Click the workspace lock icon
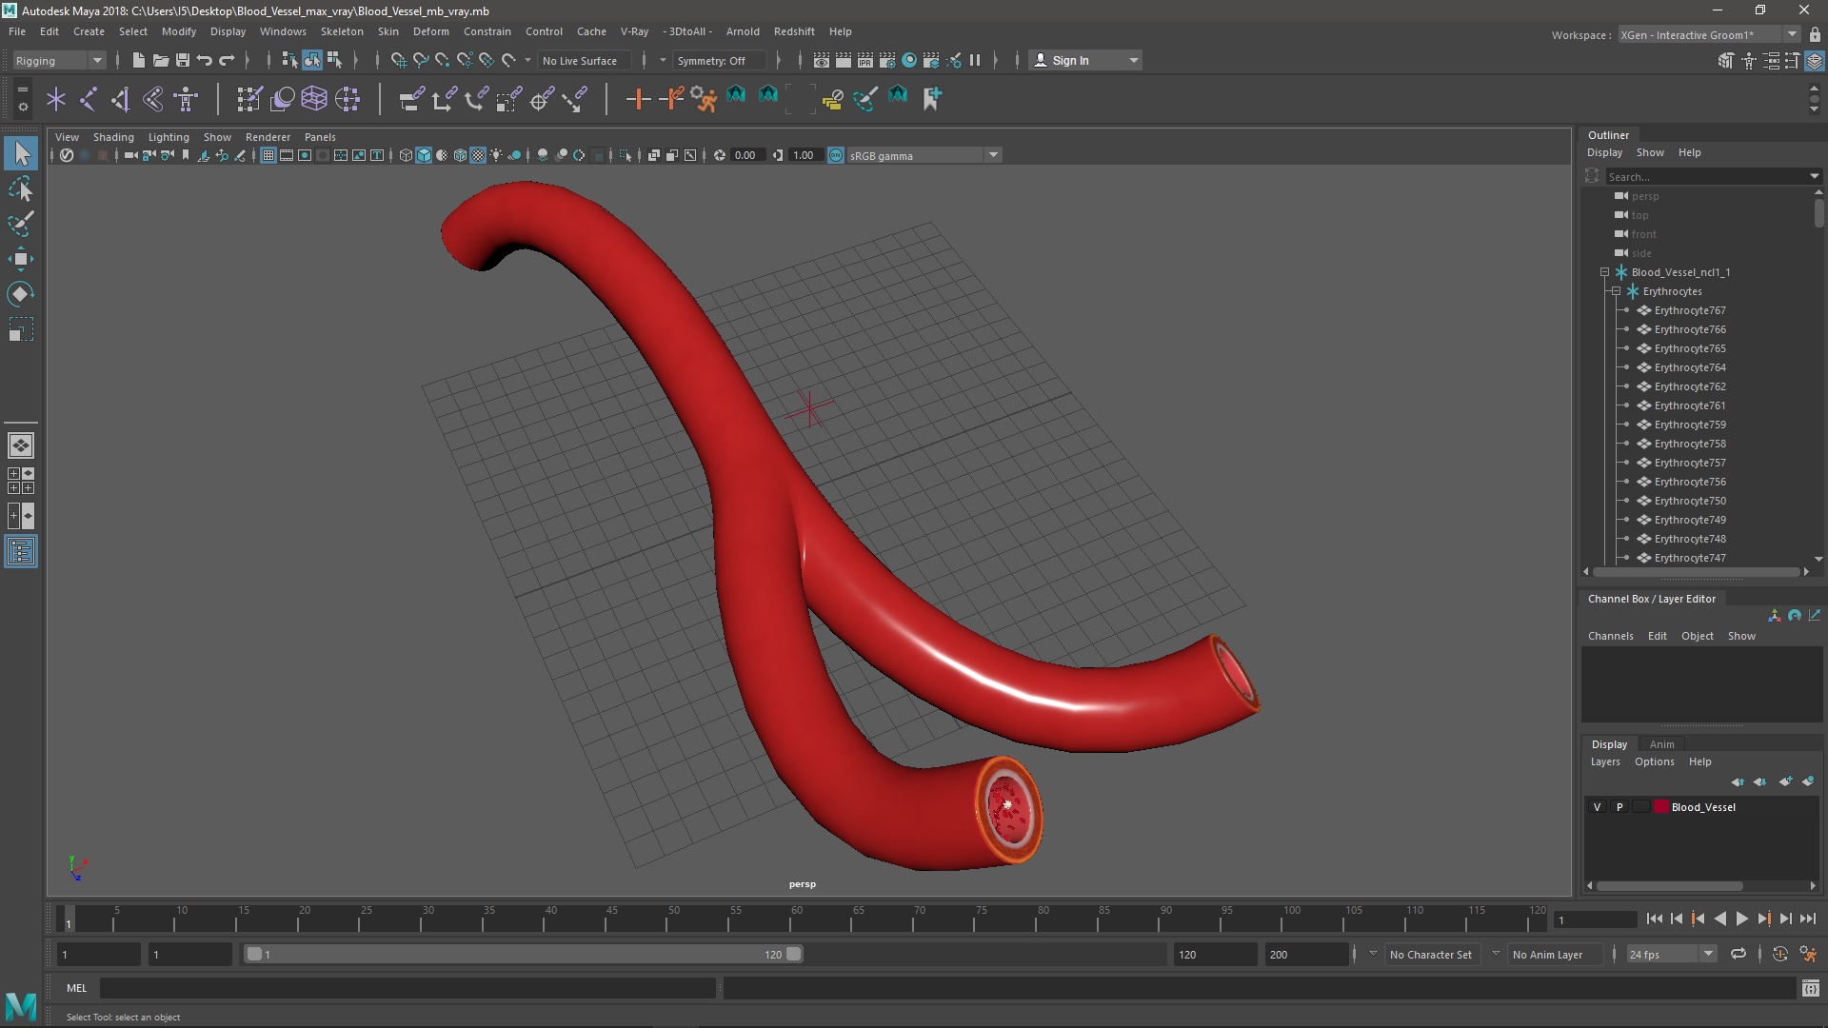 click(1815, 34)
